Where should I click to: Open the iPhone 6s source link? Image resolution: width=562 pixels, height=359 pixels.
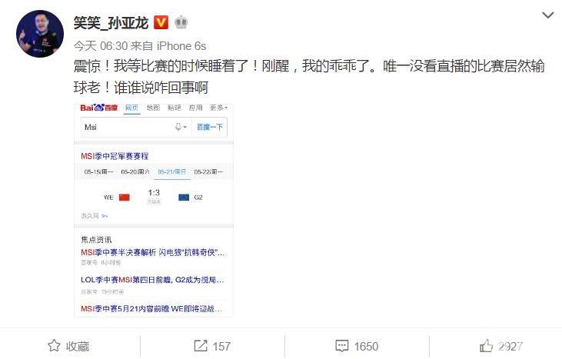(181, 46)
